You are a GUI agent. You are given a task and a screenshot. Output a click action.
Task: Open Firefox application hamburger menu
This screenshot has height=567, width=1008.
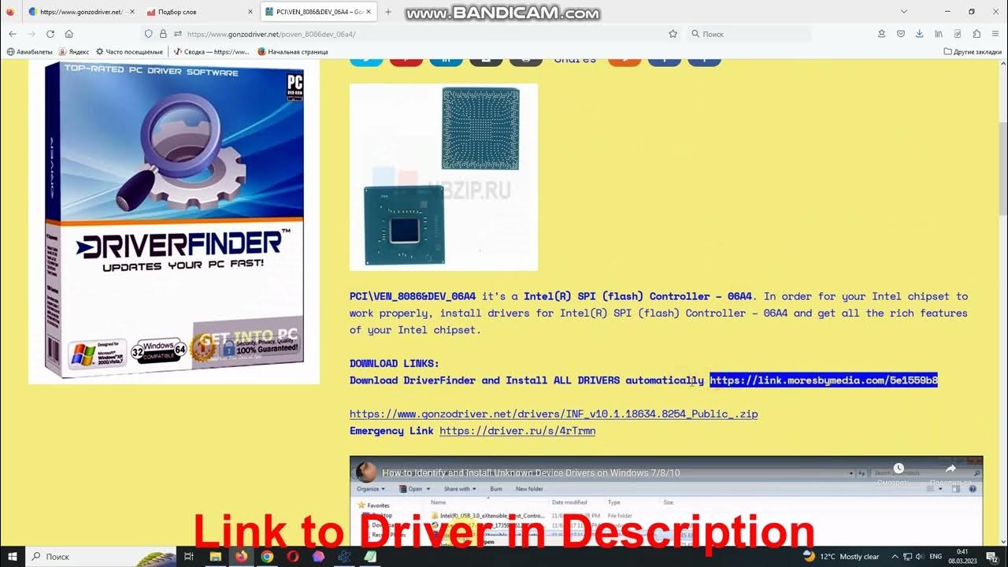pos(995,34)
